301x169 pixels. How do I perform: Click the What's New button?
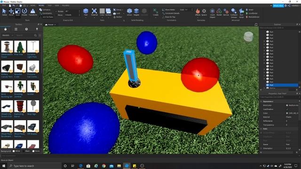[x=278, y=6]
